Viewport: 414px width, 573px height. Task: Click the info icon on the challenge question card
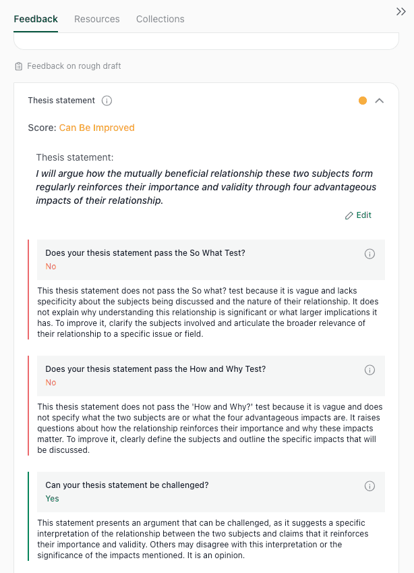click(x=369, y=486)
